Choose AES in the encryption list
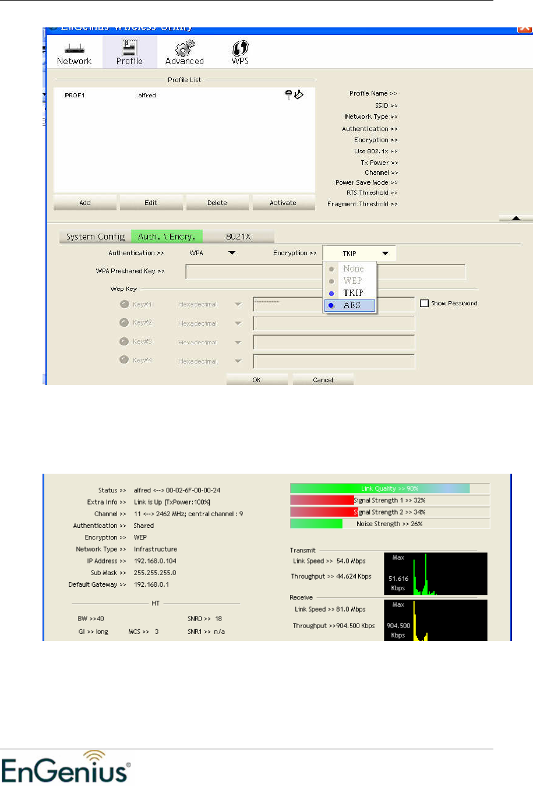 pos(350,305)
